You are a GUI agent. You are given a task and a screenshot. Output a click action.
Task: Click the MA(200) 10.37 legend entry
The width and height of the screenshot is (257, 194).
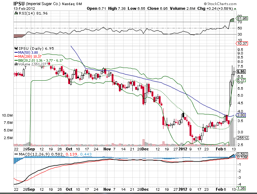pyautogui.click(x=28, y=57)
